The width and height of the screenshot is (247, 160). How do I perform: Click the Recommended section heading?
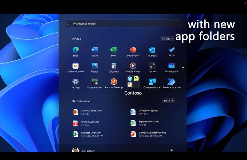pos(82,101)
